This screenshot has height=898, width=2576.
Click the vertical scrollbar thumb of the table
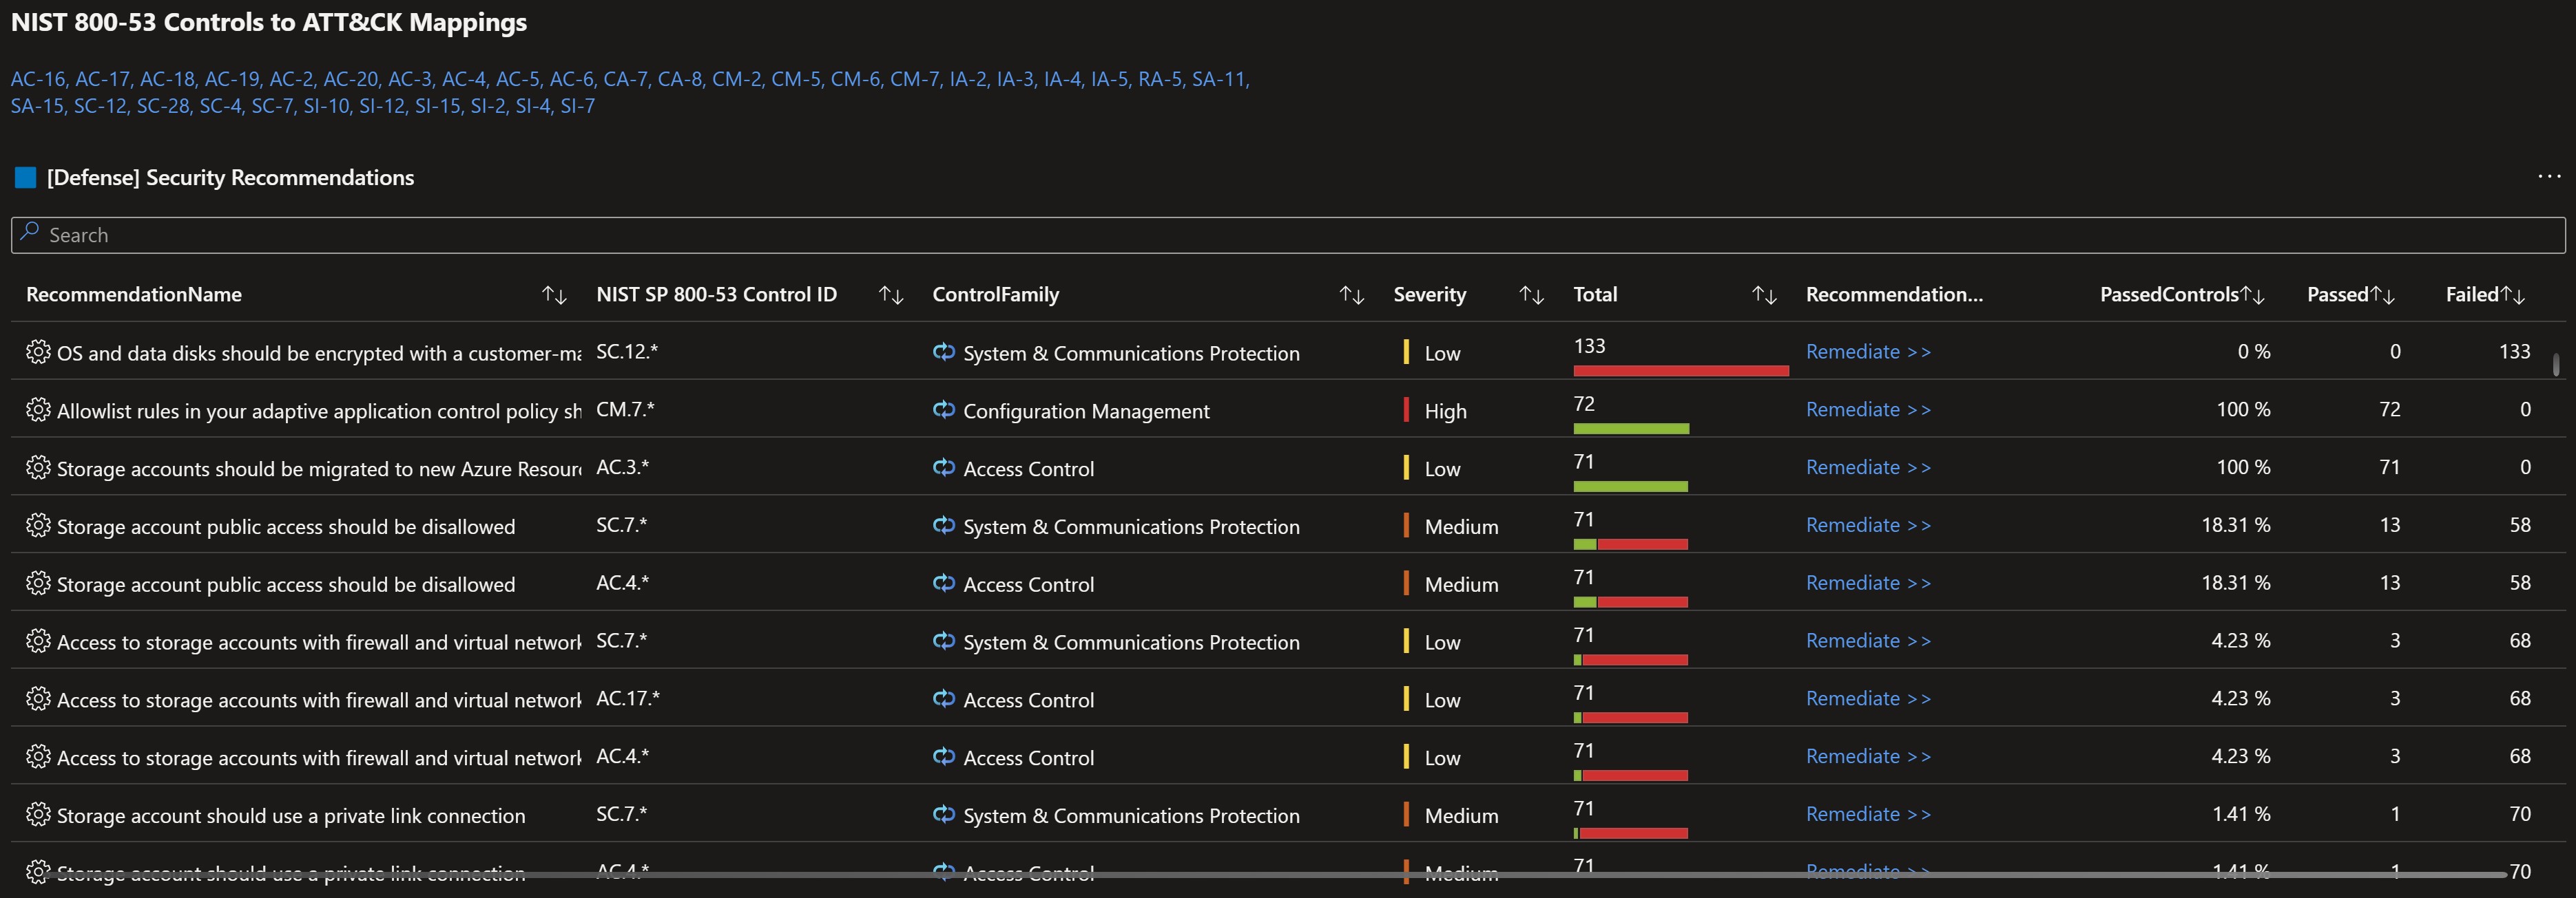(x=2556, y=363)
